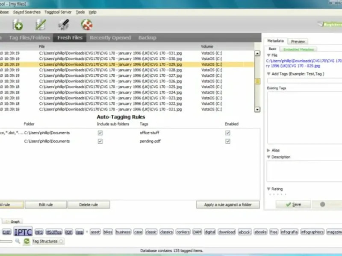Viewport: 342px width, 256px height.
Task: Click the Tag Structures toggle button
Action: tap(47, 241)
